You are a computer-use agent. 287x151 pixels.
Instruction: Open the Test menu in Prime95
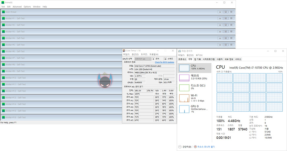click(3, 7)
